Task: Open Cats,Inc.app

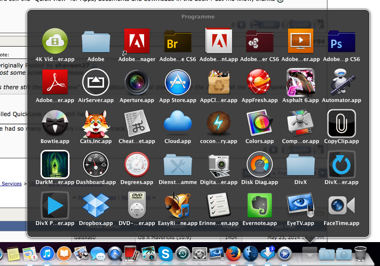Action: point(96,124)
